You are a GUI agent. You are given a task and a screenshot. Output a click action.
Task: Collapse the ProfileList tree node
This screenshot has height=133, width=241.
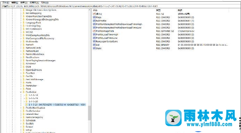[21, 92]
